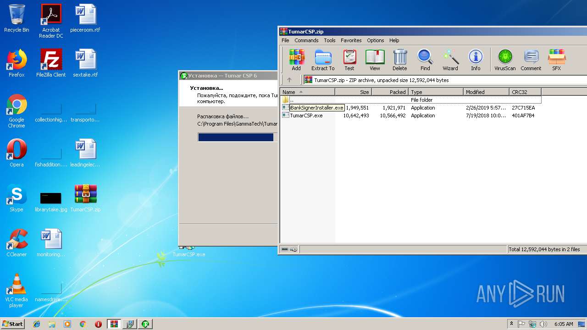
Task: Select monitoring... Word document on desktop
Action: point(51,243)
